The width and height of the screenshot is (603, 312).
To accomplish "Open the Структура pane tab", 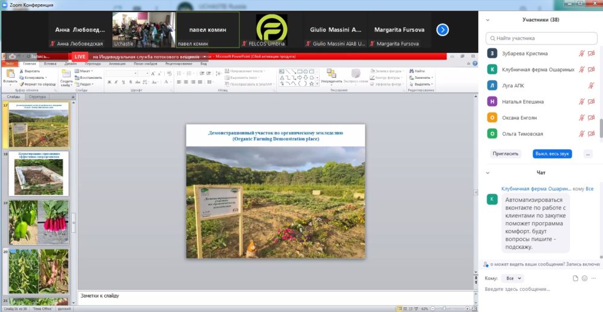I will [x=37, y=97].
